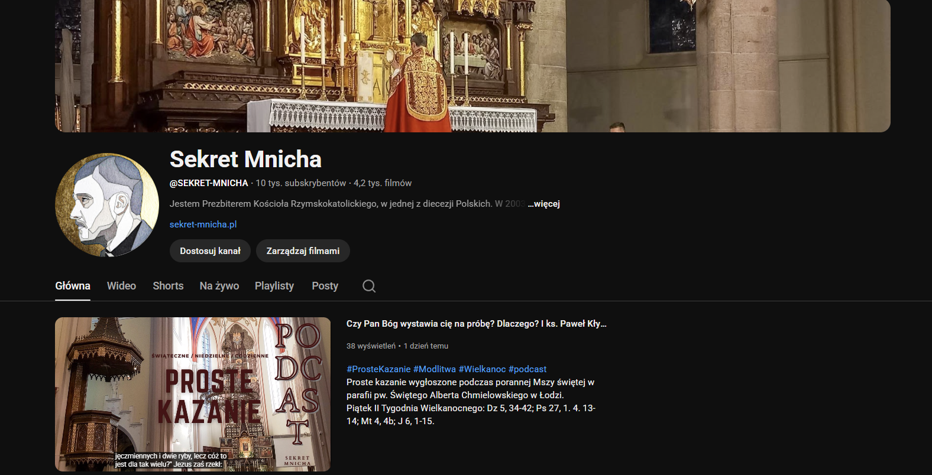Go to the "Na żywo" tab

point(219,286)
